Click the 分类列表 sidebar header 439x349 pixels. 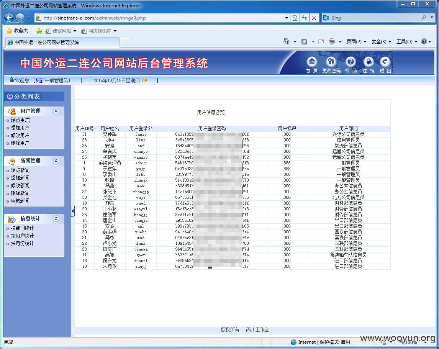(34, 97)
